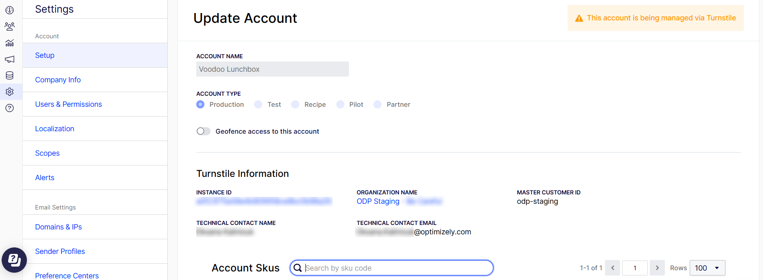Screen dimensions: 763x280
Task: Open Company Info settings
Action: (x=58, y=80)
